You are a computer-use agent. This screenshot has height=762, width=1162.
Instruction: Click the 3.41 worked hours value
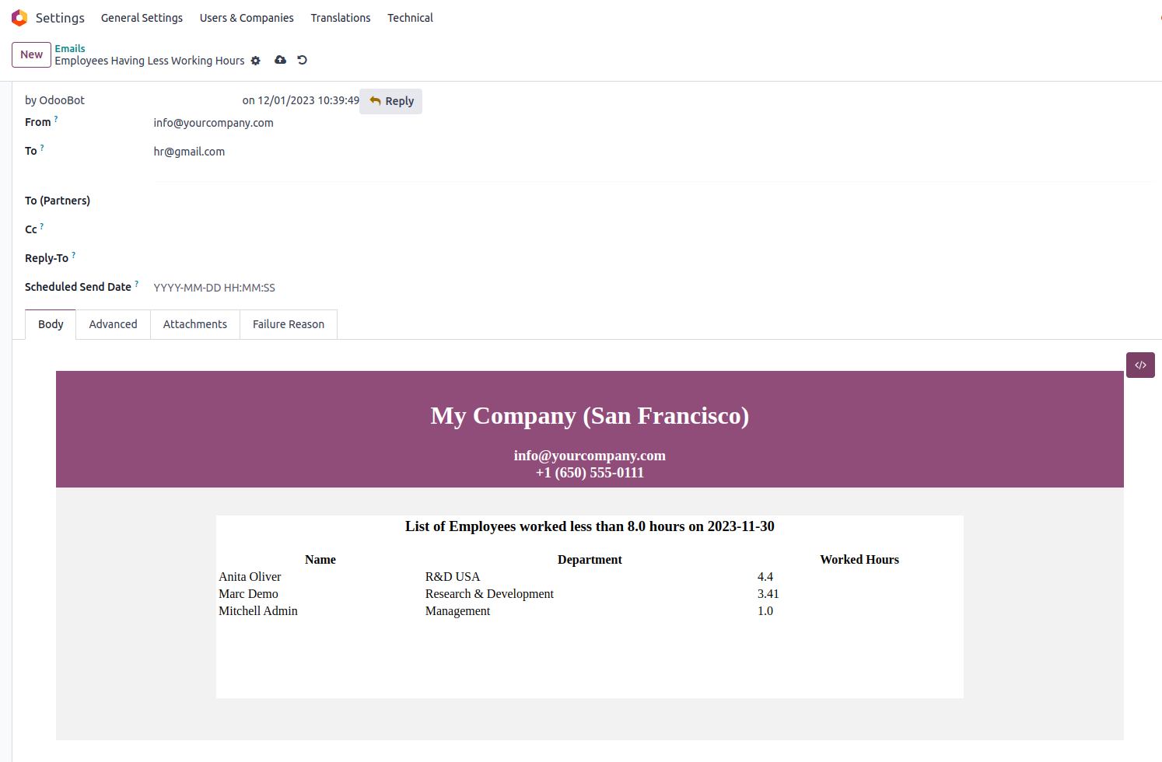pos(768,594)
